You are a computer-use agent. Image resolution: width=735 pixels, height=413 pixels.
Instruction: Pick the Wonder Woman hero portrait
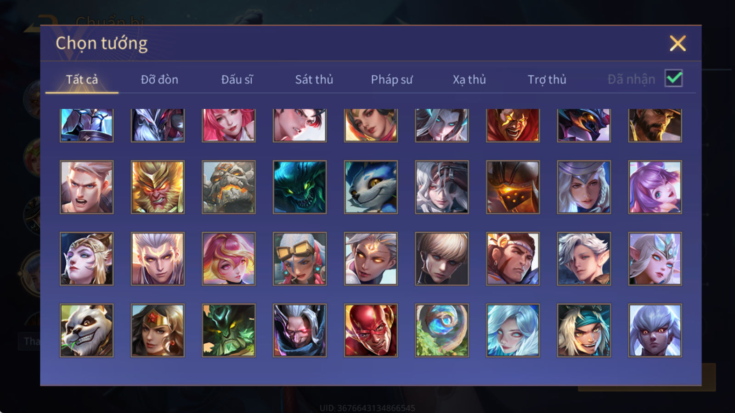point(158,330)
